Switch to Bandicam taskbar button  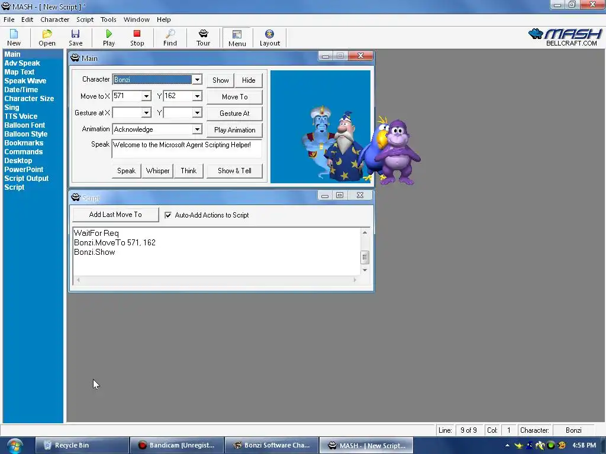(176, 445)
